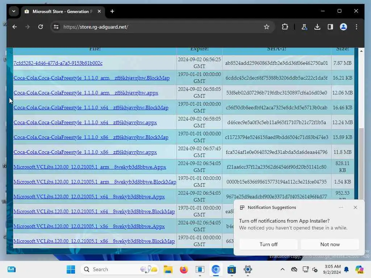
Task: Click Not now in notification suggestion
Action: [x=330, y=244]
